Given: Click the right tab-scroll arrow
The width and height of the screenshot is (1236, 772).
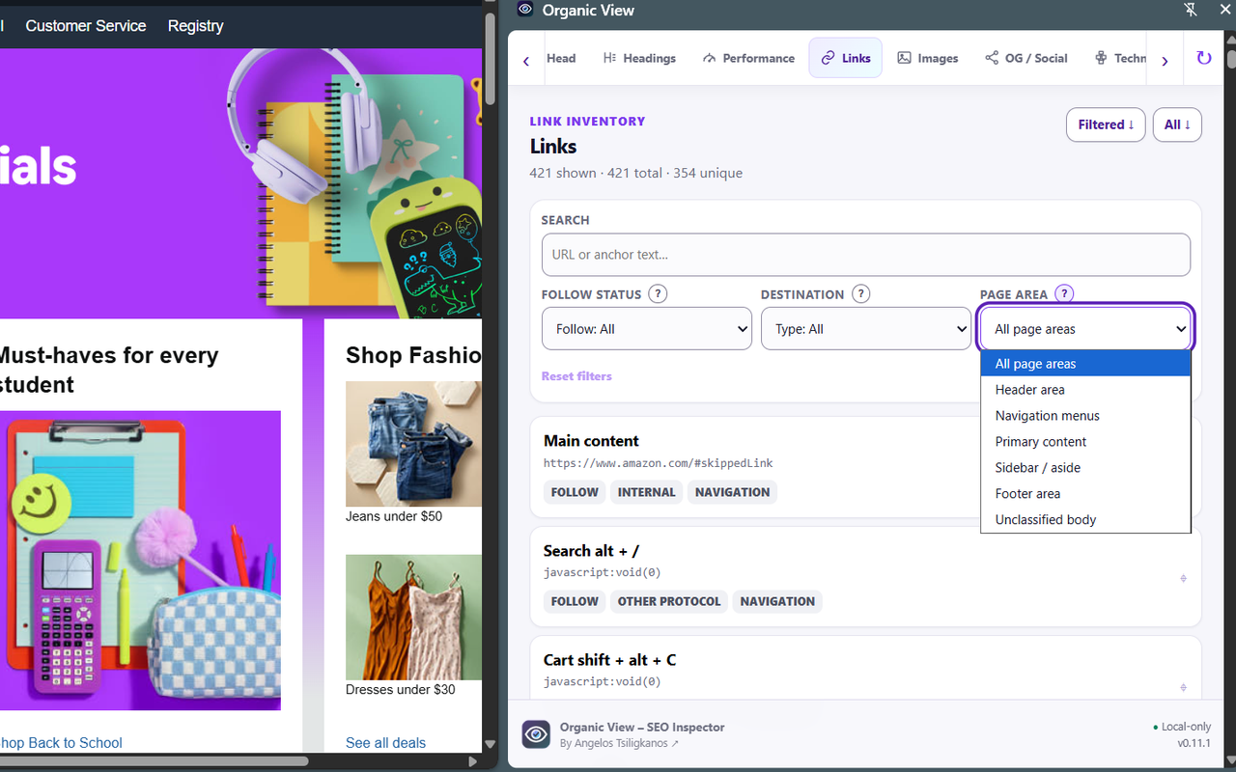Looking at the screenshot, I should click(x=1165, y=61).
